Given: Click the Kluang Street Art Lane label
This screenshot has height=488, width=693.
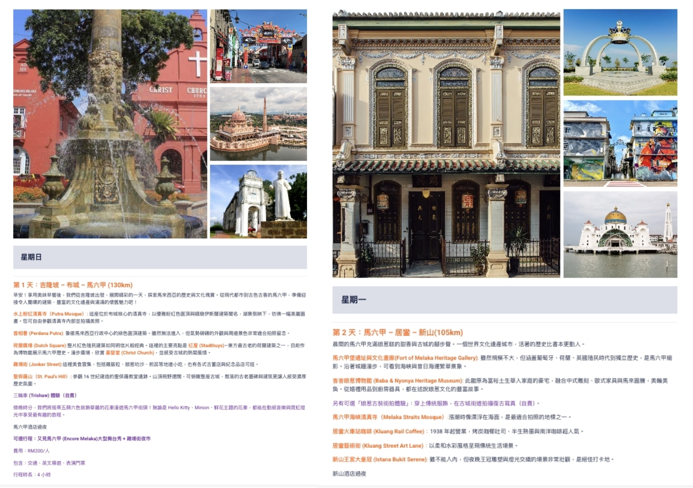Looking at the screenshot, I should pyautogui.click(x=378, y=446).
